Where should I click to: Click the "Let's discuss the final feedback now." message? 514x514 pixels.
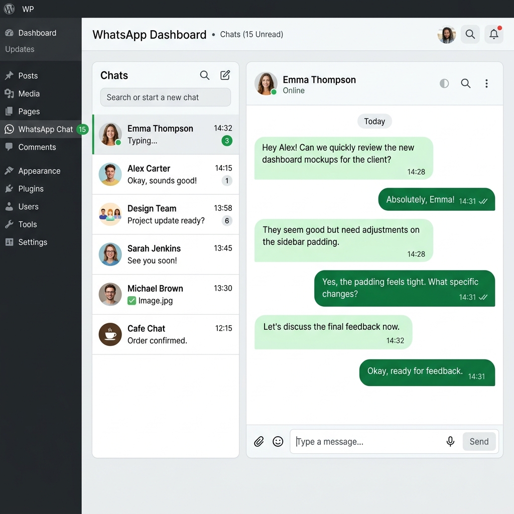[x=333, y=332]
